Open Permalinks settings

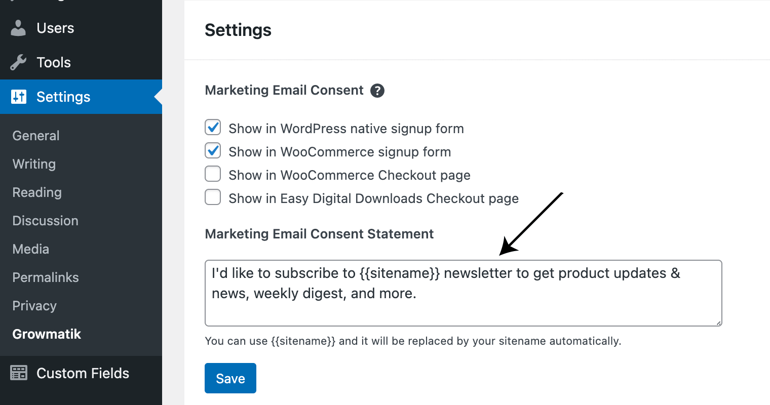(x=46, y=277)
